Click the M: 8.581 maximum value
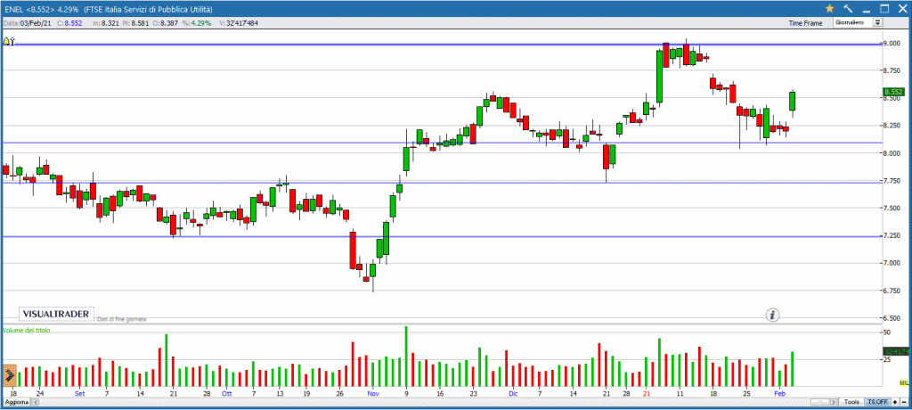Image resolution: width=912 pixels, height=410 pixels. [x=136, y=23]
